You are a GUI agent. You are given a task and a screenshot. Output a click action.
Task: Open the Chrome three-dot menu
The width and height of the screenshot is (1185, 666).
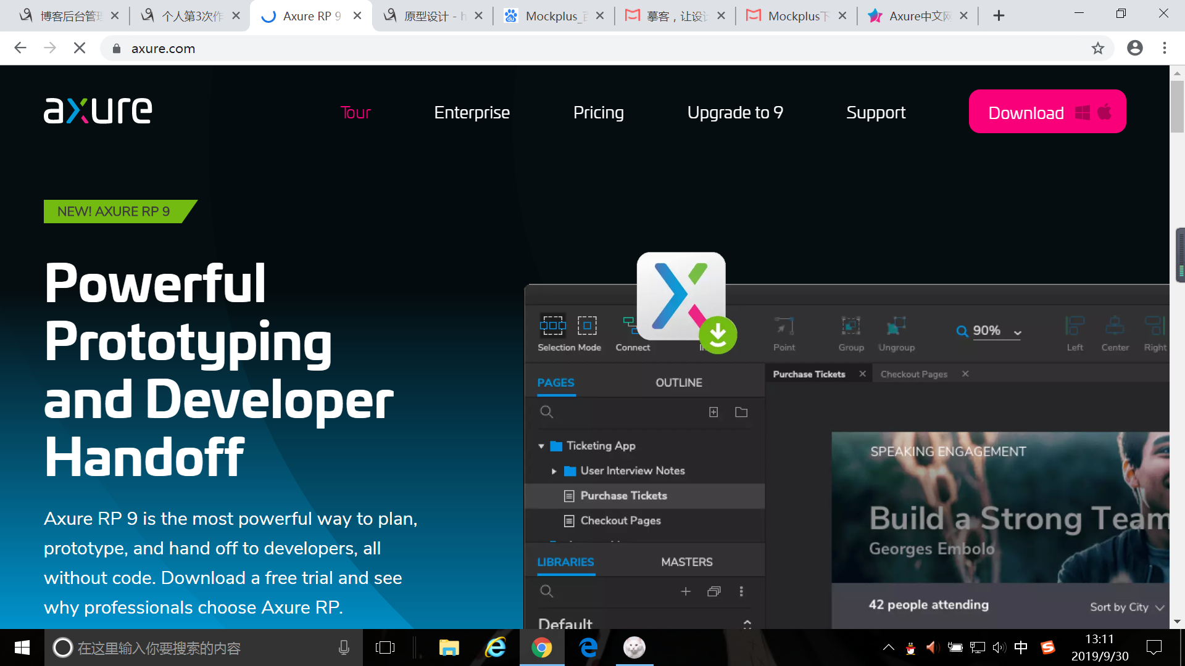pos(1165,48)
